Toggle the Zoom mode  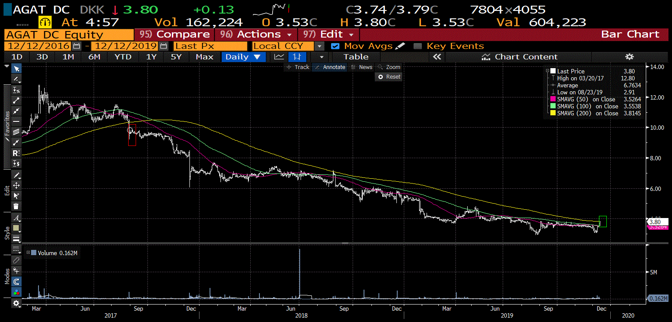pos(389,67)
